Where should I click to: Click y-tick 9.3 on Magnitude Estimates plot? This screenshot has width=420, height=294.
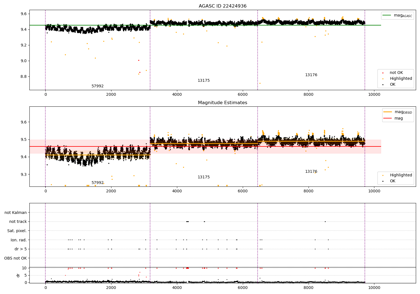(x=24, y=174)
